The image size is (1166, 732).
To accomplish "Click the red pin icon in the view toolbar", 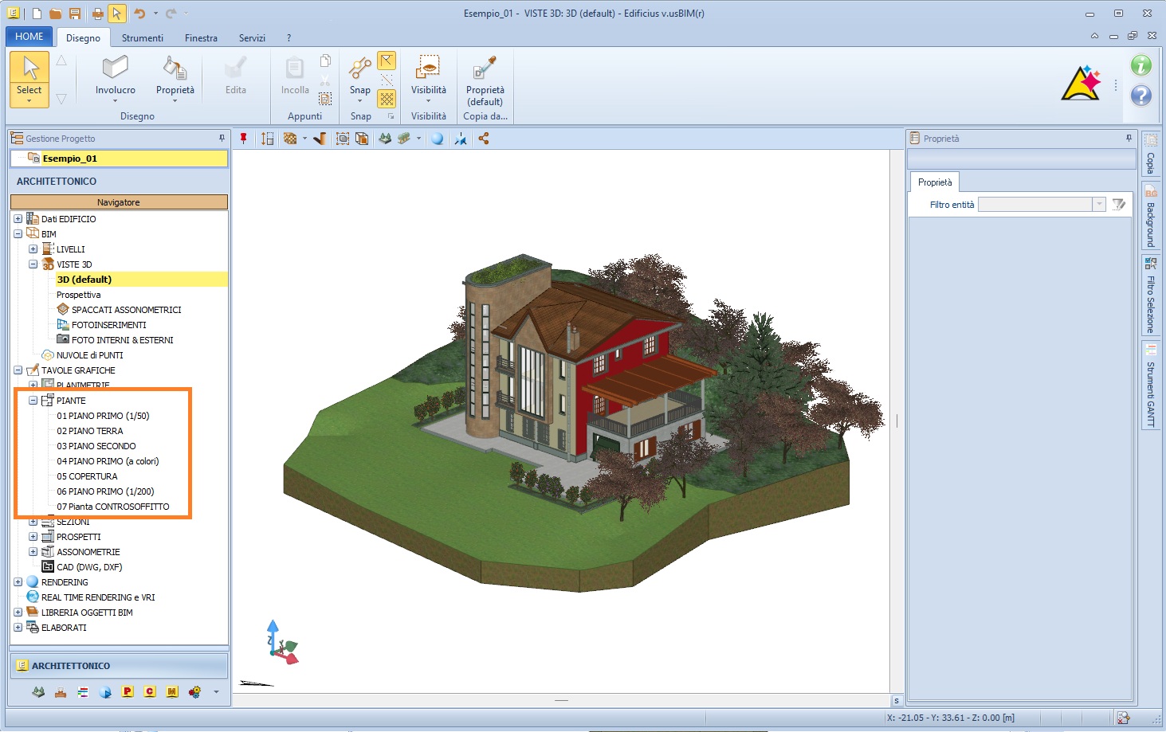I will [x=244, y=139].
